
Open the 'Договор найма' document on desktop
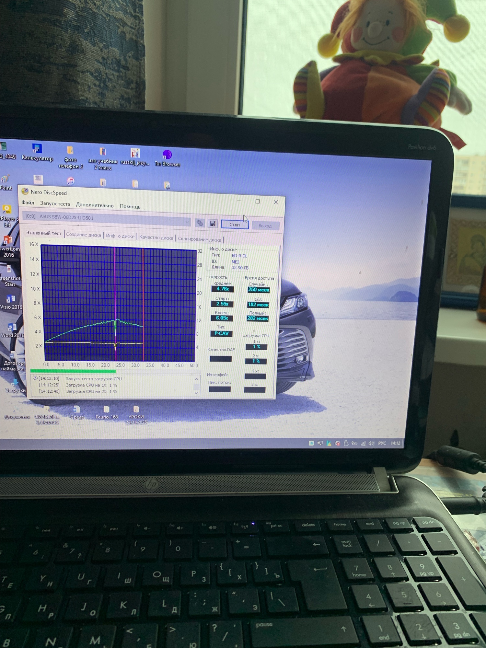[x=13, y=361]
